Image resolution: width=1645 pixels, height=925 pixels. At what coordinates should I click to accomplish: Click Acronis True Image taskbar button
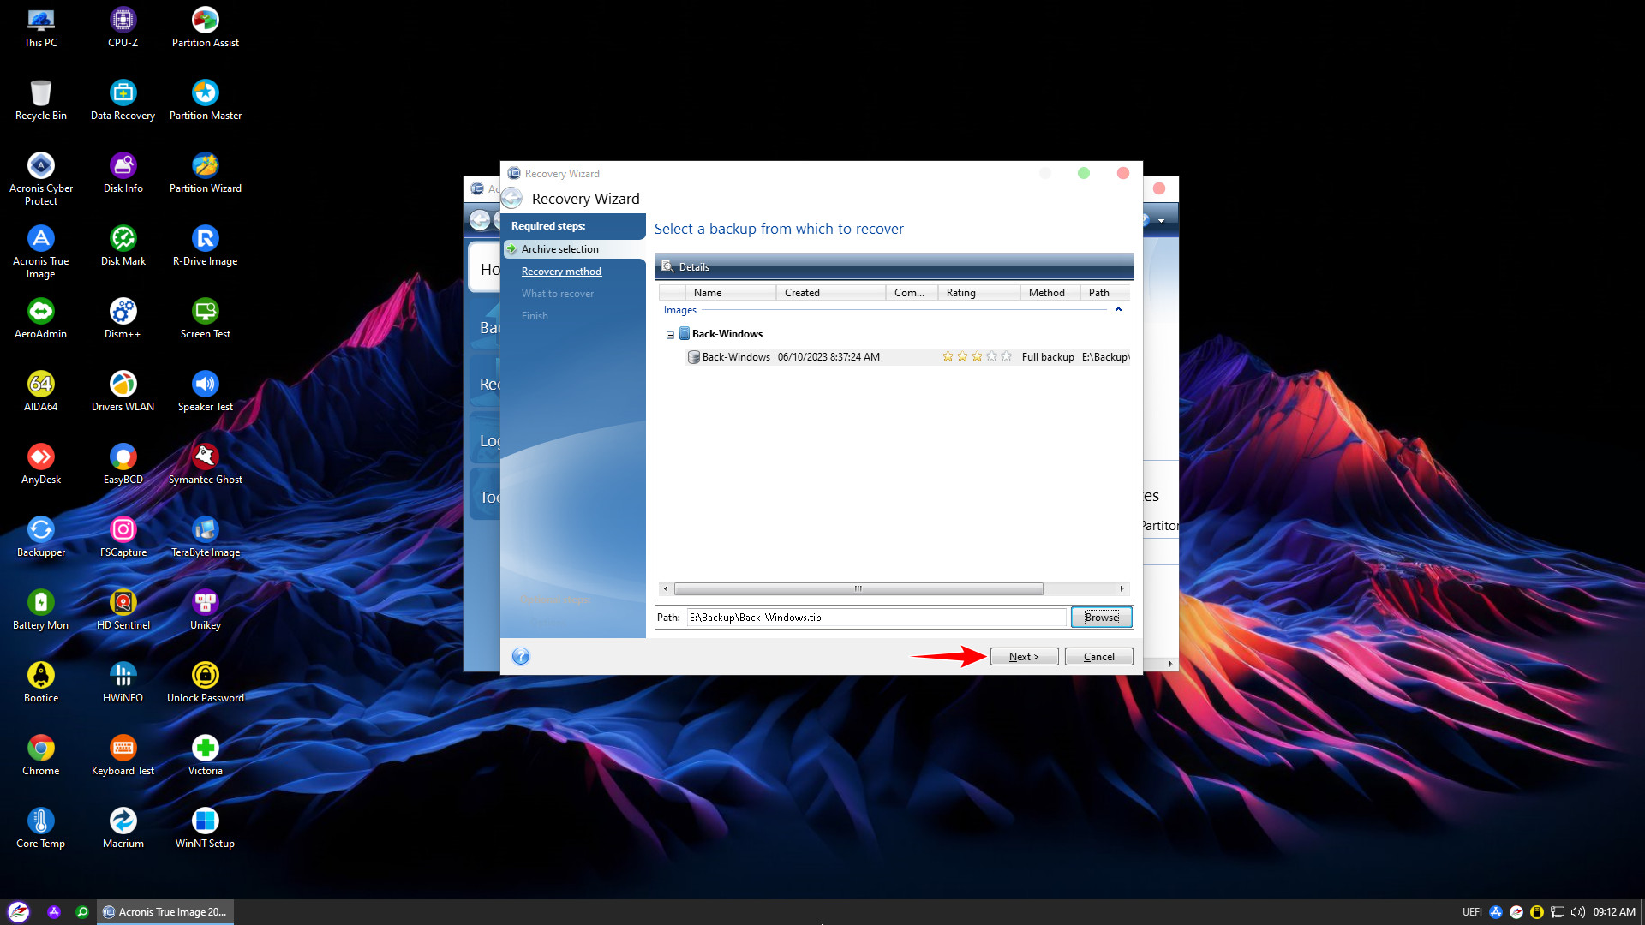(165, 912)
